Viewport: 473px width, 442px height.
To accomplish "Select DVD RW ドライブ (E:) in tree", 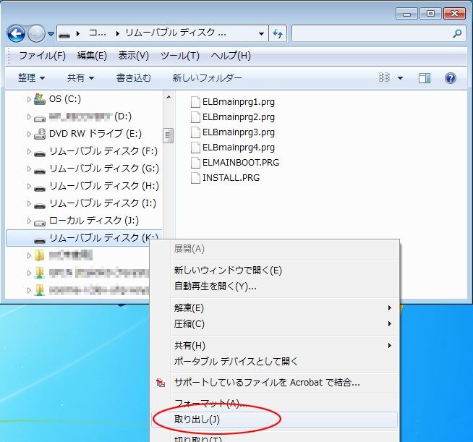I will pos(95,134).
